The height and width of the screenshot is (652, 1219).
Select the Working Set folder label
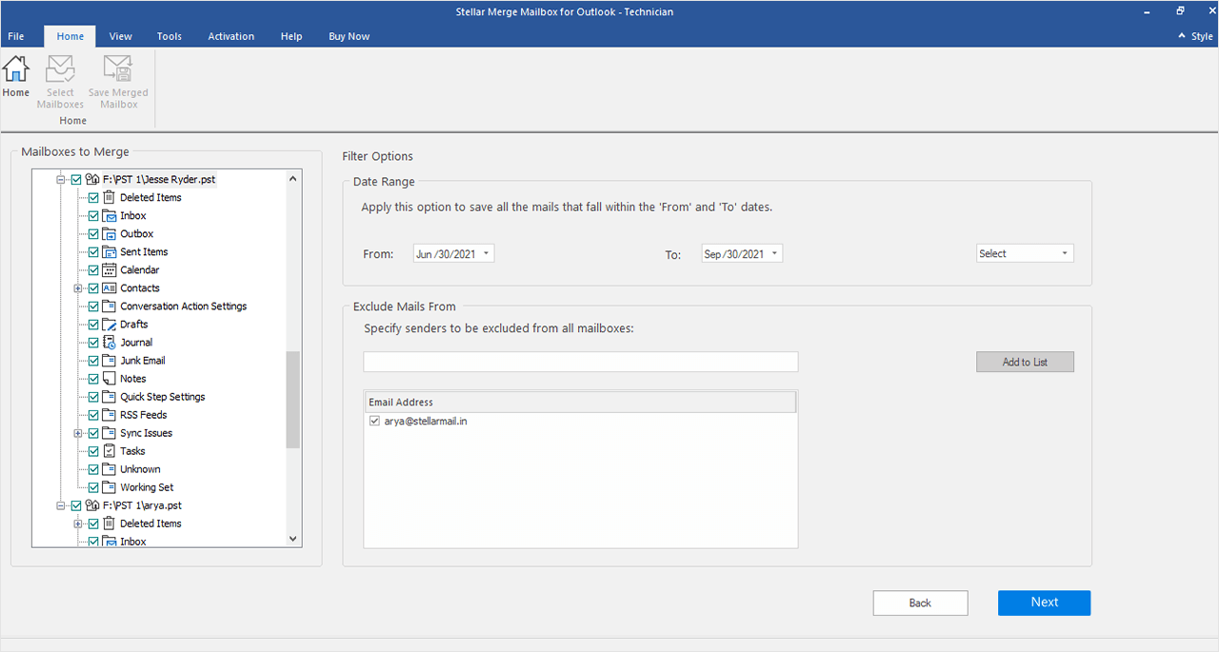(147, 487)
